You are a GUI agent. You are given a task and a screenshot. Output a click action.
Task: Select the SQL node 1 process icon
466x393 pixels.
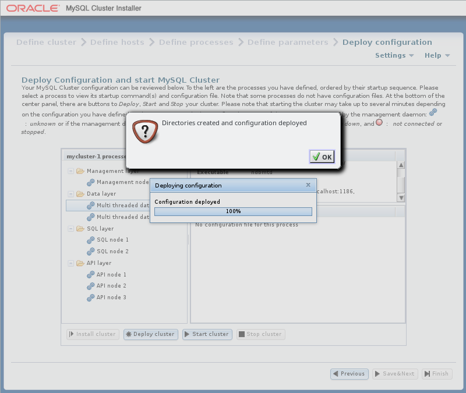90,240
